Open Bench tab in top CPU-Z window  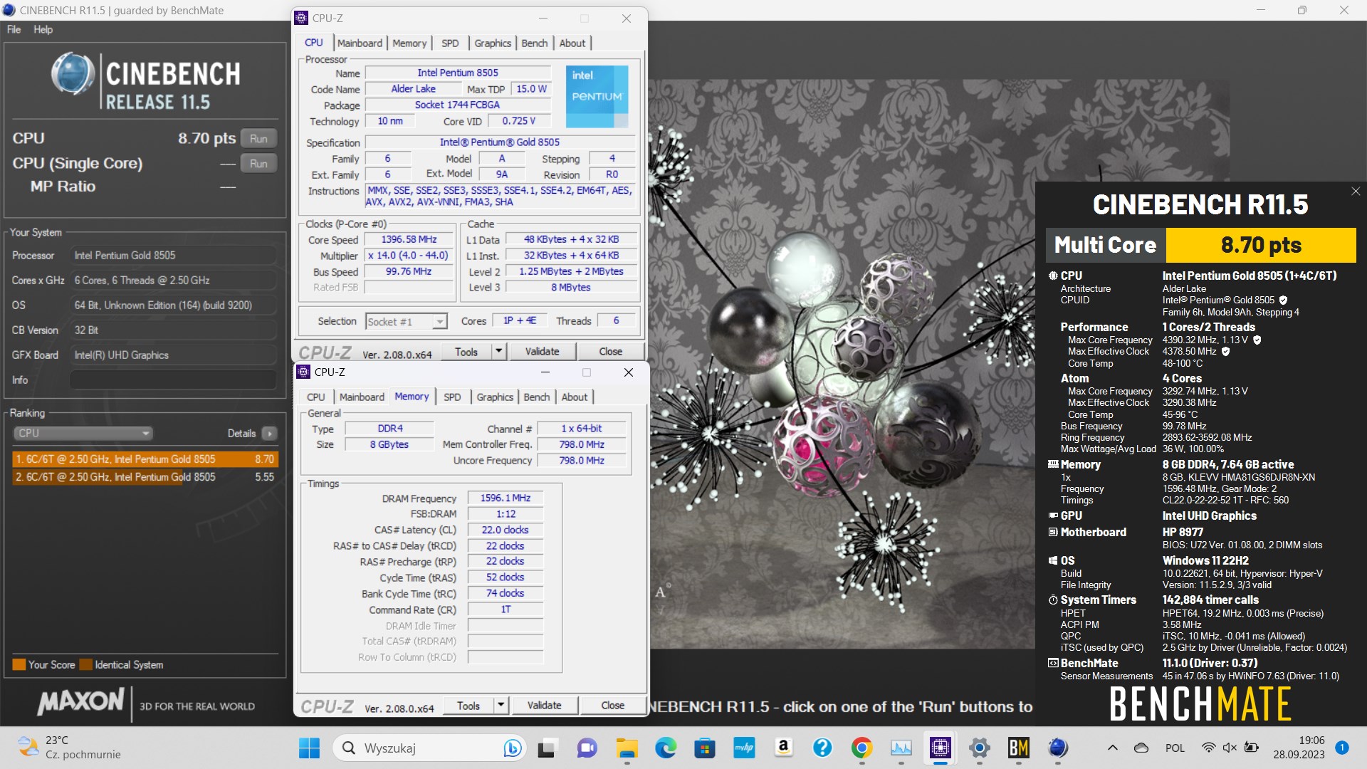tap(534, 43)
